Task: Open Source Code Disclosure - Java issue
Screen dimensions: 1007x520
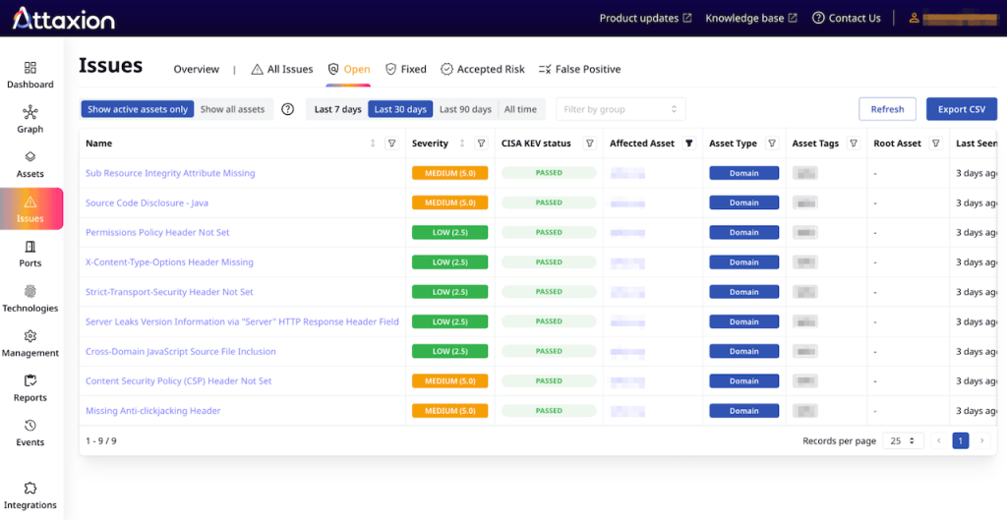Action: tap(148, 202)
